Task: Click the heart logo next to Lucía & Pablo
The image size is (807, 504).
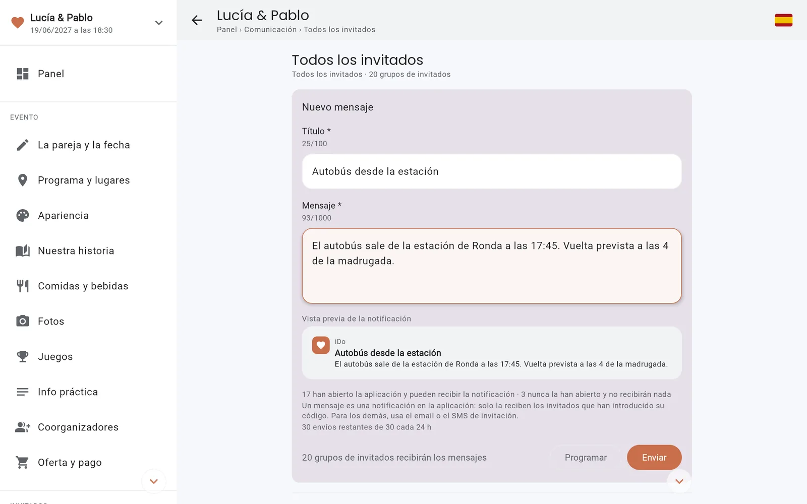Action: pyautogui.click(x=18, y=23)
